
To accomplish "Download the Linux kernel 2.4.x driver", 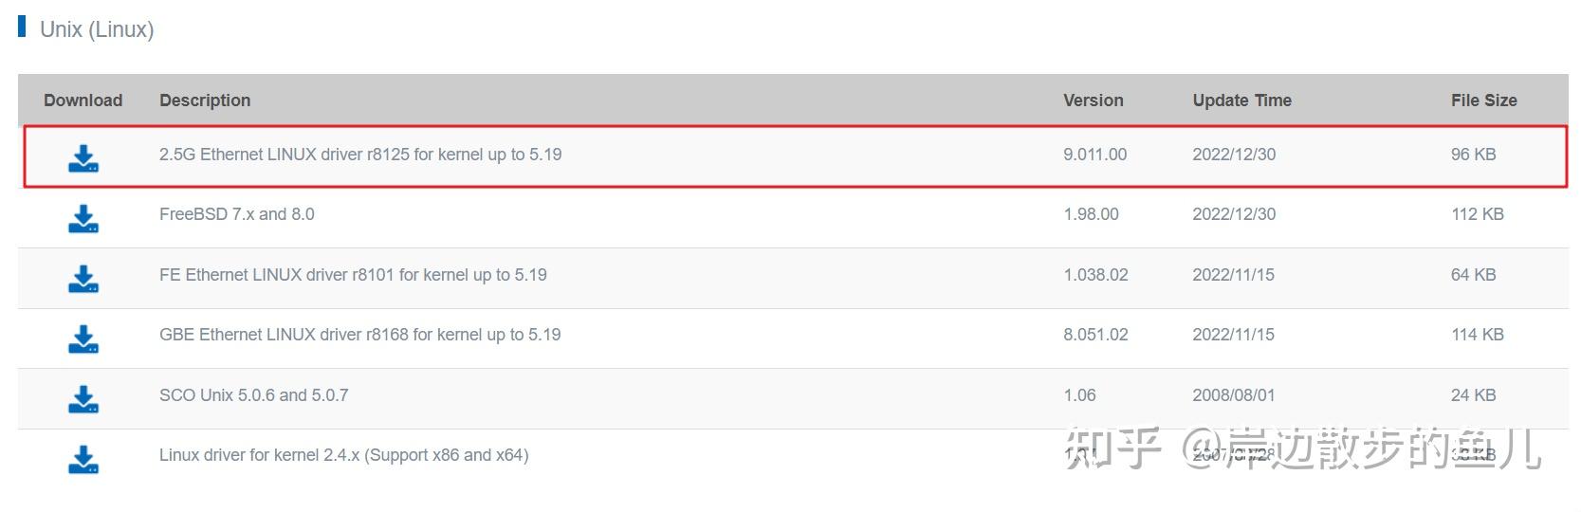I will pyautogui.click(x=83, y=459).
